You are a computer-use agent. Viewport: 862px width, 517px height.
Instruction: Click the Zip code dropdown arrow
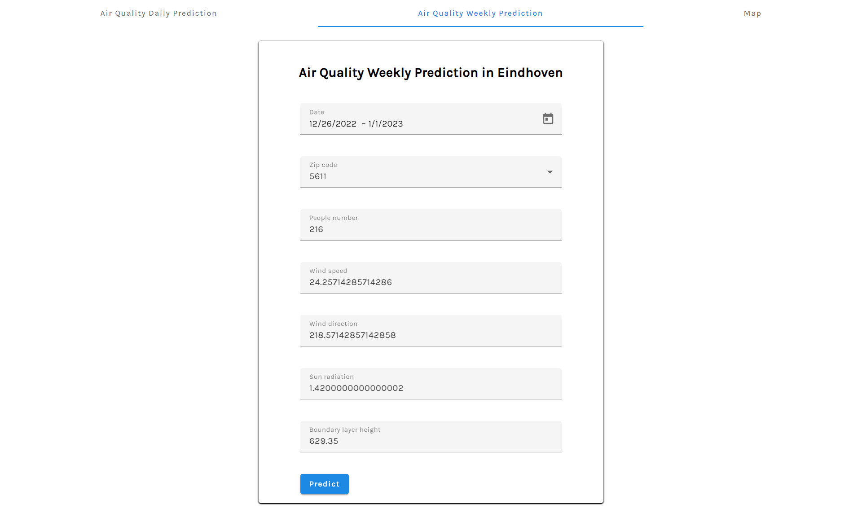coord(550,171)
